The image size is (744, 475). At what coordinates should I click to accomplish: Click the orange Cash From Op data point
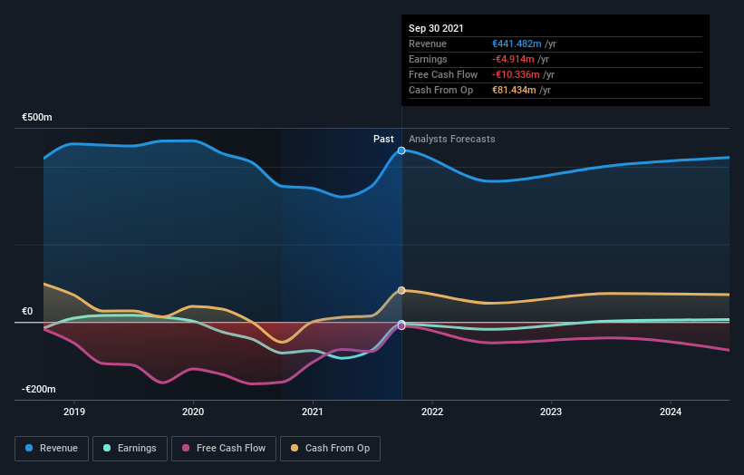pyautogui.click(x=401, y=290)
